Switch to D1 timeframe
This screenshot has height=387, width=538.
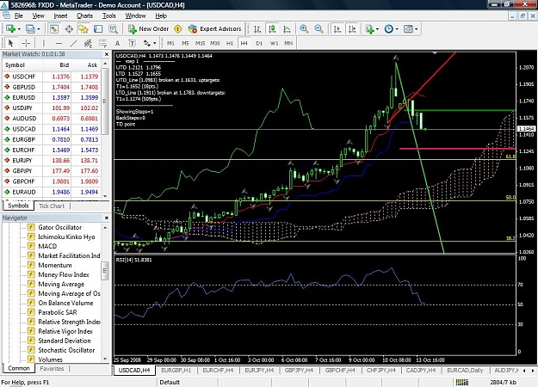tap(259, 43)
